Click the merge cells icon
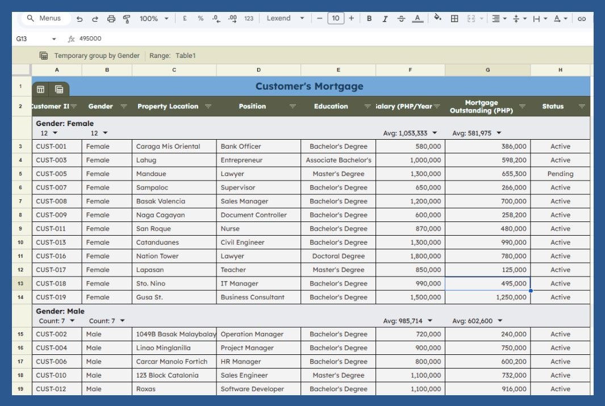 471,19
